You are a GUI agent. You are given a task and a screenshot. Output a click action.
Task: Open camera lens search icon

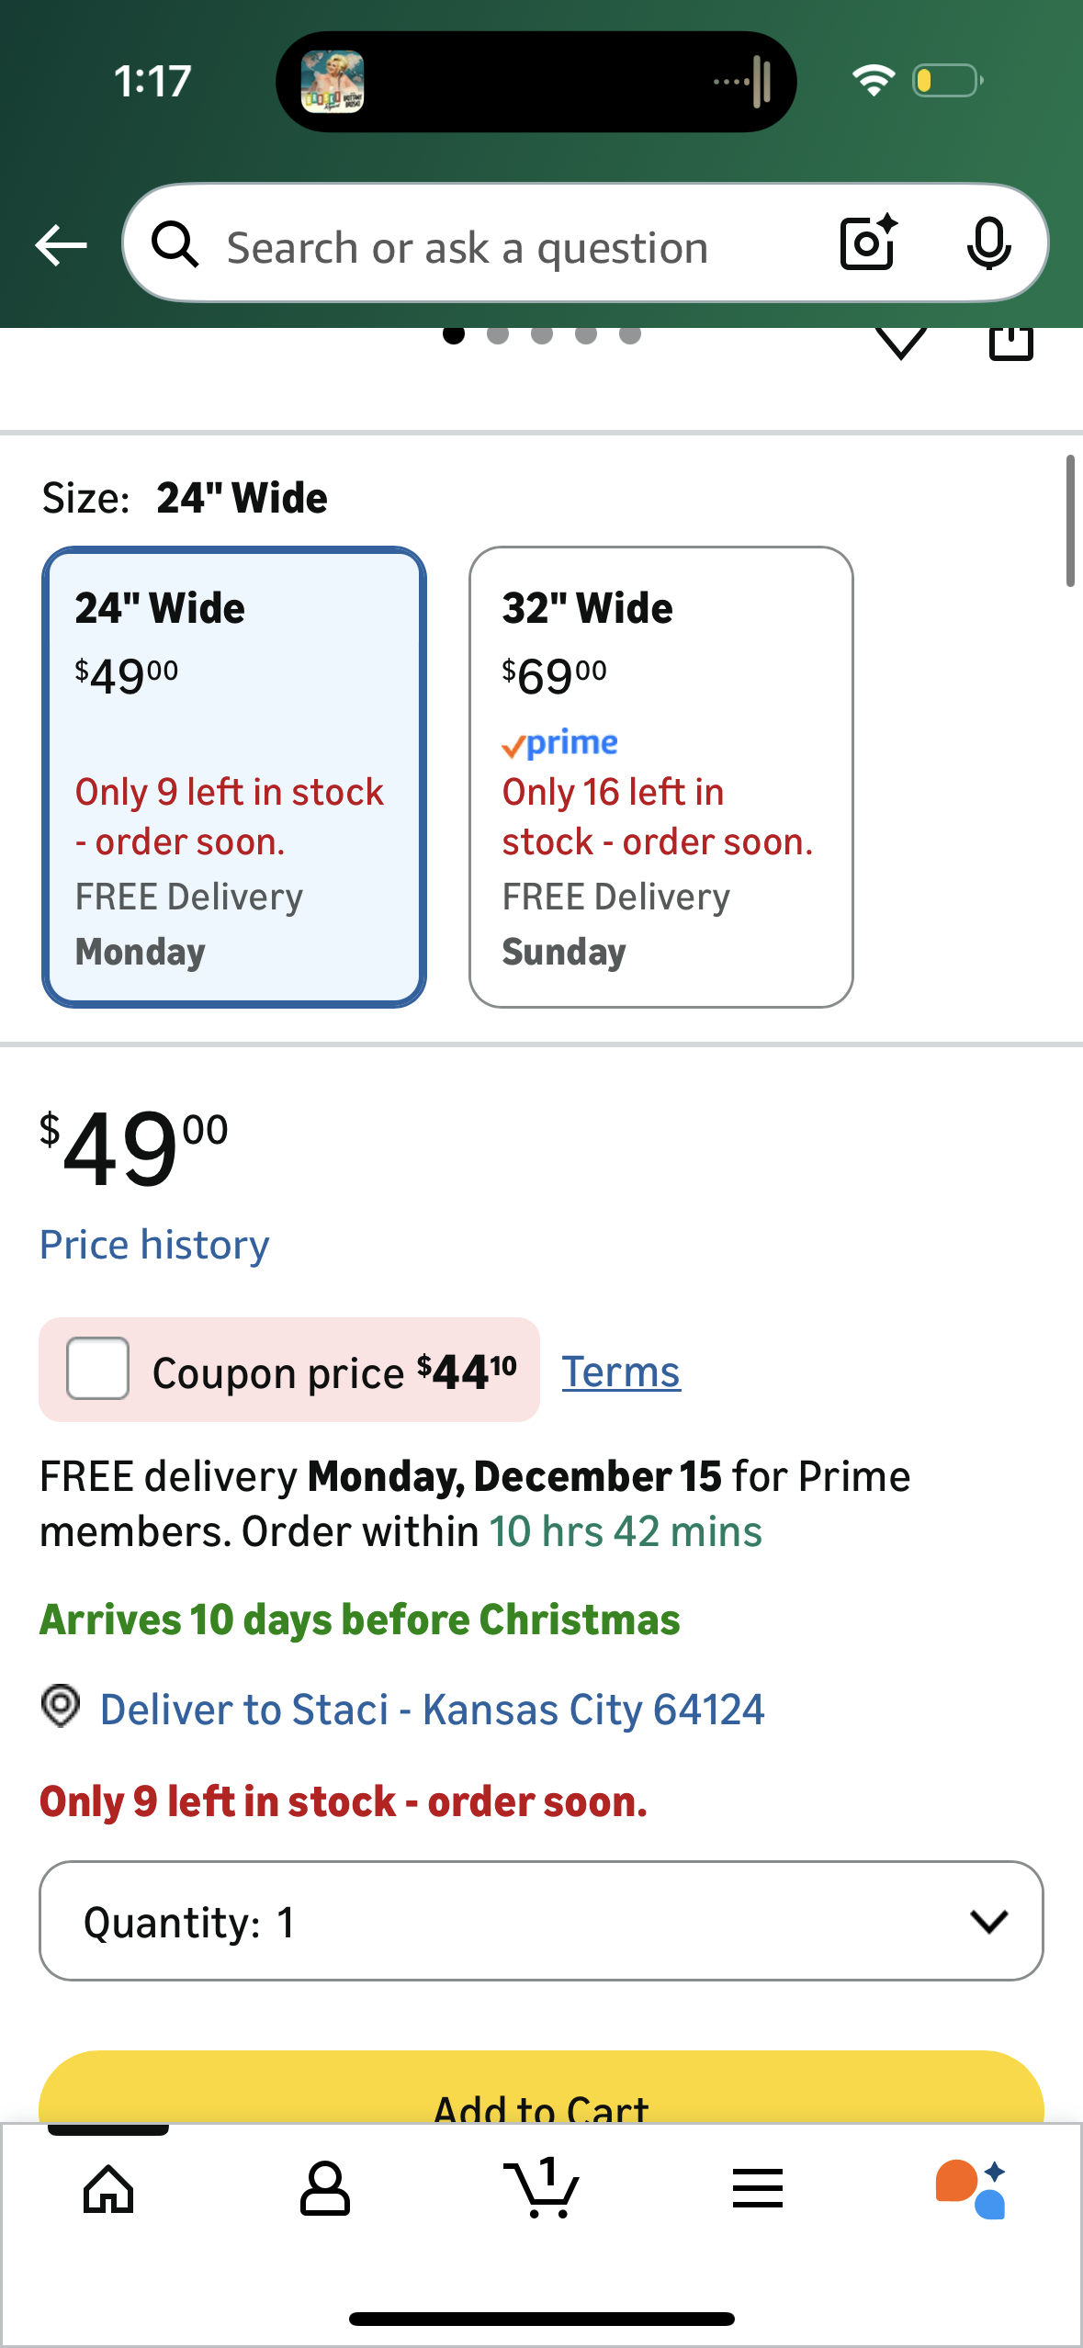pyautogui.click(x=868, y=243)
